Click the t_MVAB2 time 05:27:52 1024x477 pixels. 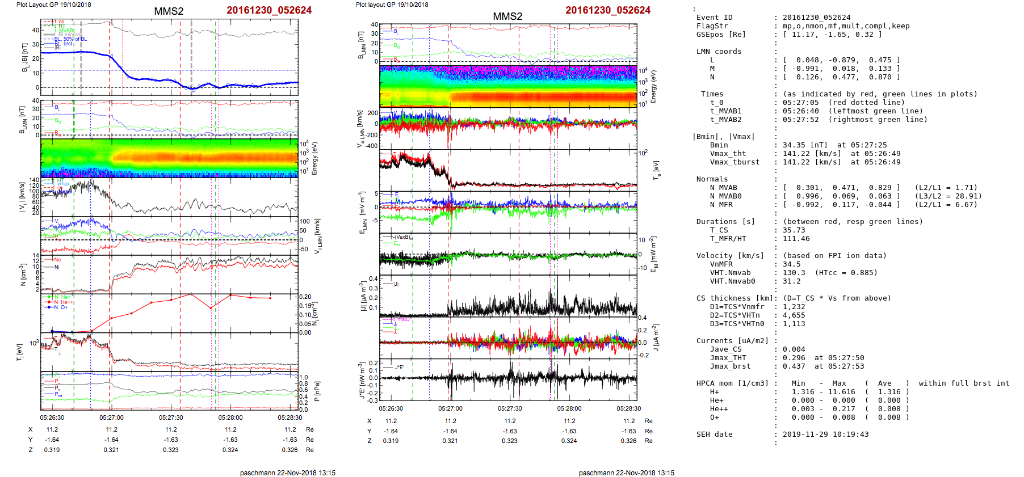801,120
